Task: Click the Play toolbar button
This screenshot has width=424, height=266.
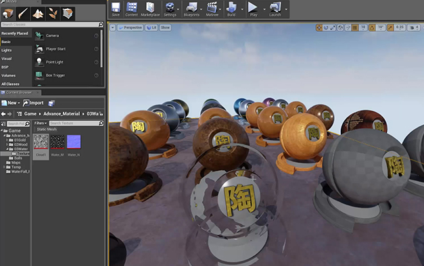Action: pyautogui.click(x=254, y=9)
